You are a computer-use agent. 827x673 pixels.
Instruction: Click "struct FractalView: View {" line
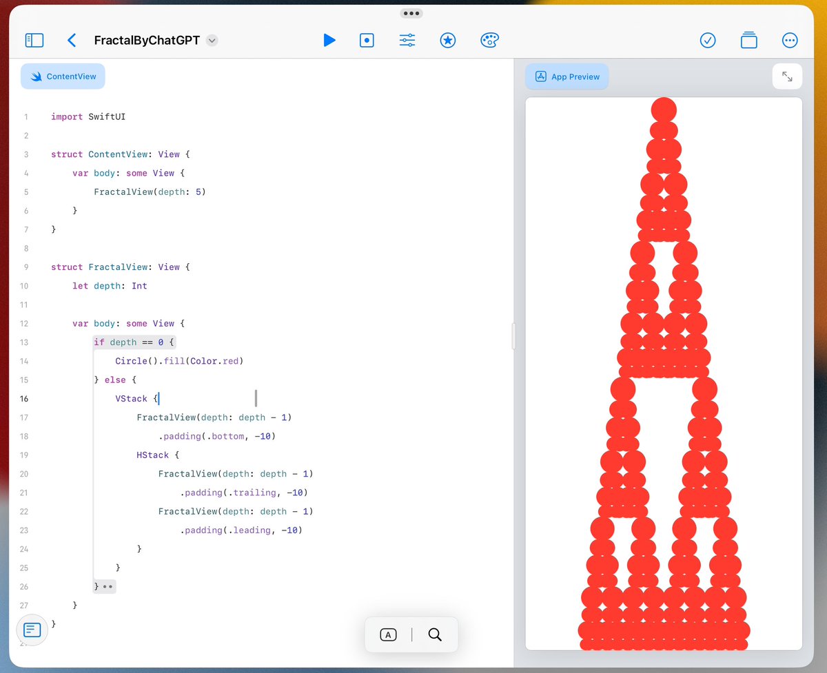pyautogui.click(x=120, y=267)
